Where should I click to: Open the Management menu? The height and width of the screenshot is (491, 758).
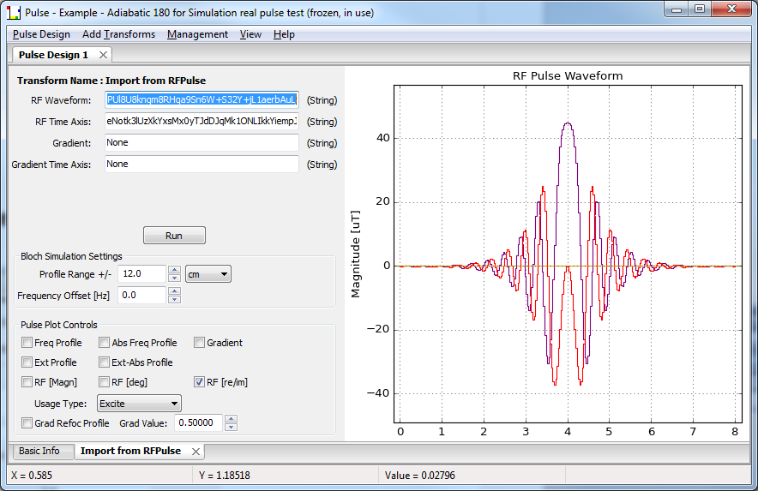pyautogui.click(x=197, y=34)
